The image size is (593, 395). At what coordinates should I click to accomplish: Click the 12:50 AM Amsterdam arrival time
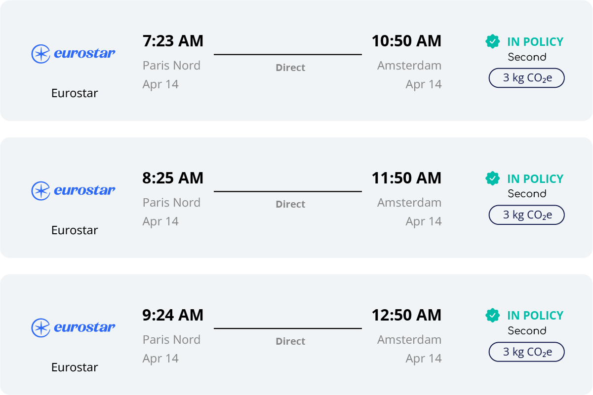(406, 315)
